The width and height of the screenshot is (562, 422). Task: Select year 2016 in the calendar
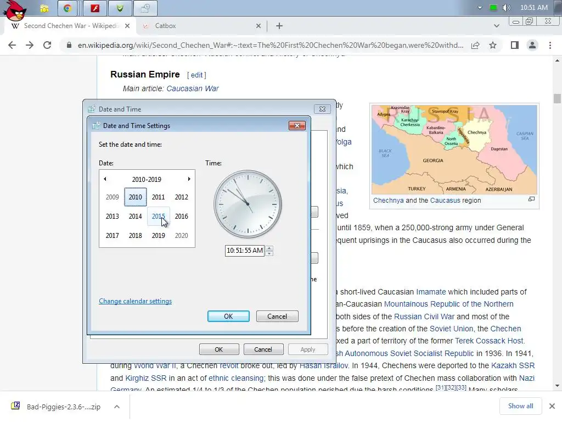[x=181, y=216]
